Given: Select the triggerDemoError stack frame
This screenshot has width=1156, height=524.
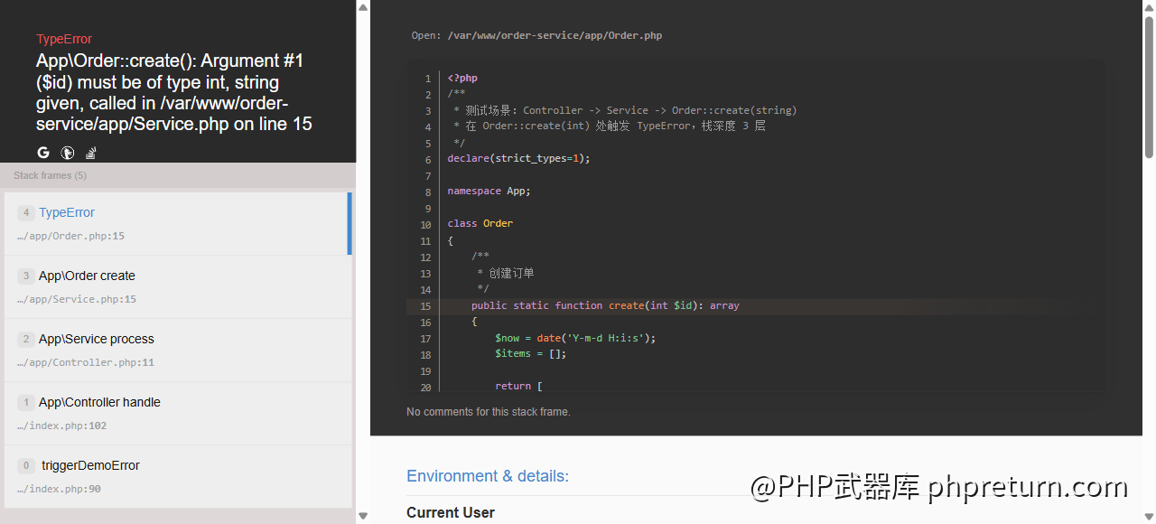Looking at the screenshot, I should 178,476.
